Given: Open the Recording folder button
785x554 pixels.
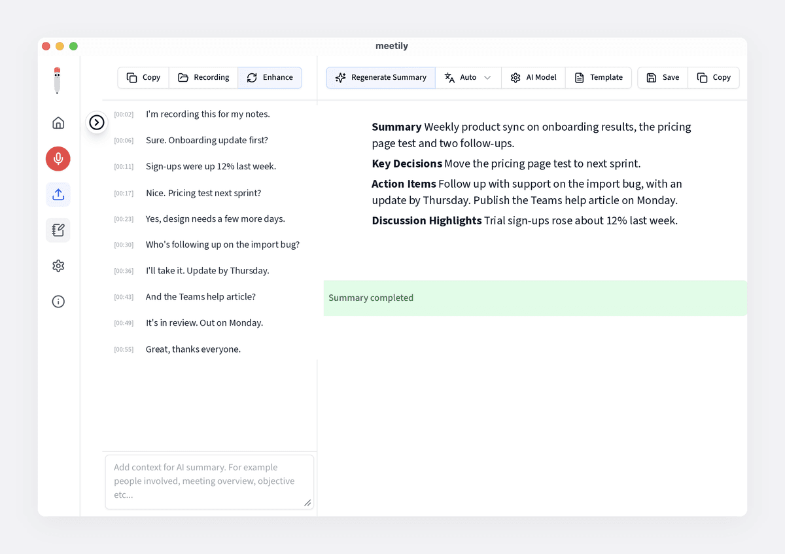Looking at the screenshot, I should 203,77.
